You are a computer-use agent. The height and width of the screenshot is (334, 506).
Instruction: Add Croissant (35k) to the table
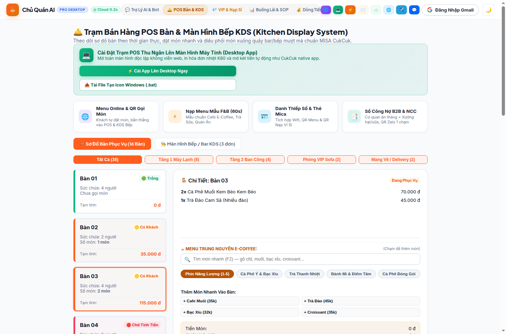[x=361, y=312]
